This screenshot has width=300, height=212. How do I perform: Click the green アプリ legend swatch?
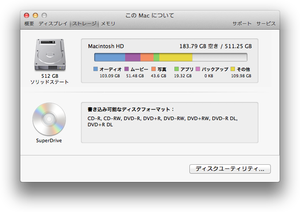[177, 69]
